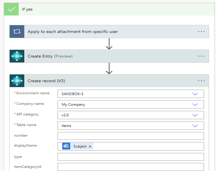Viewport: 216px width, 171px height.
Task: Click the Business Central icon on Create Entry
Action: [17, 56]
